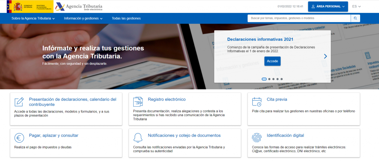Click the magnifying glass search button
Image resolution: width=379 pixels, height=161 pixels.
[x=355, y=18]
